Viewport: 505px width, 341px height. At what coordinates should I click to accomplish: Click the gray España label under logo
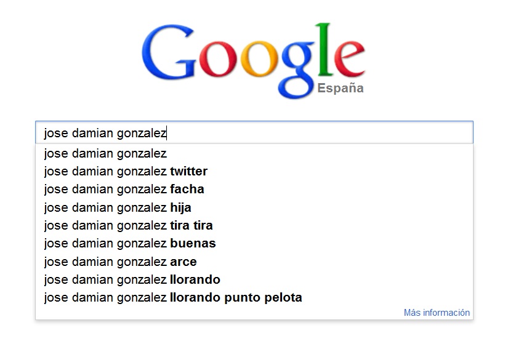pos(341,88)
